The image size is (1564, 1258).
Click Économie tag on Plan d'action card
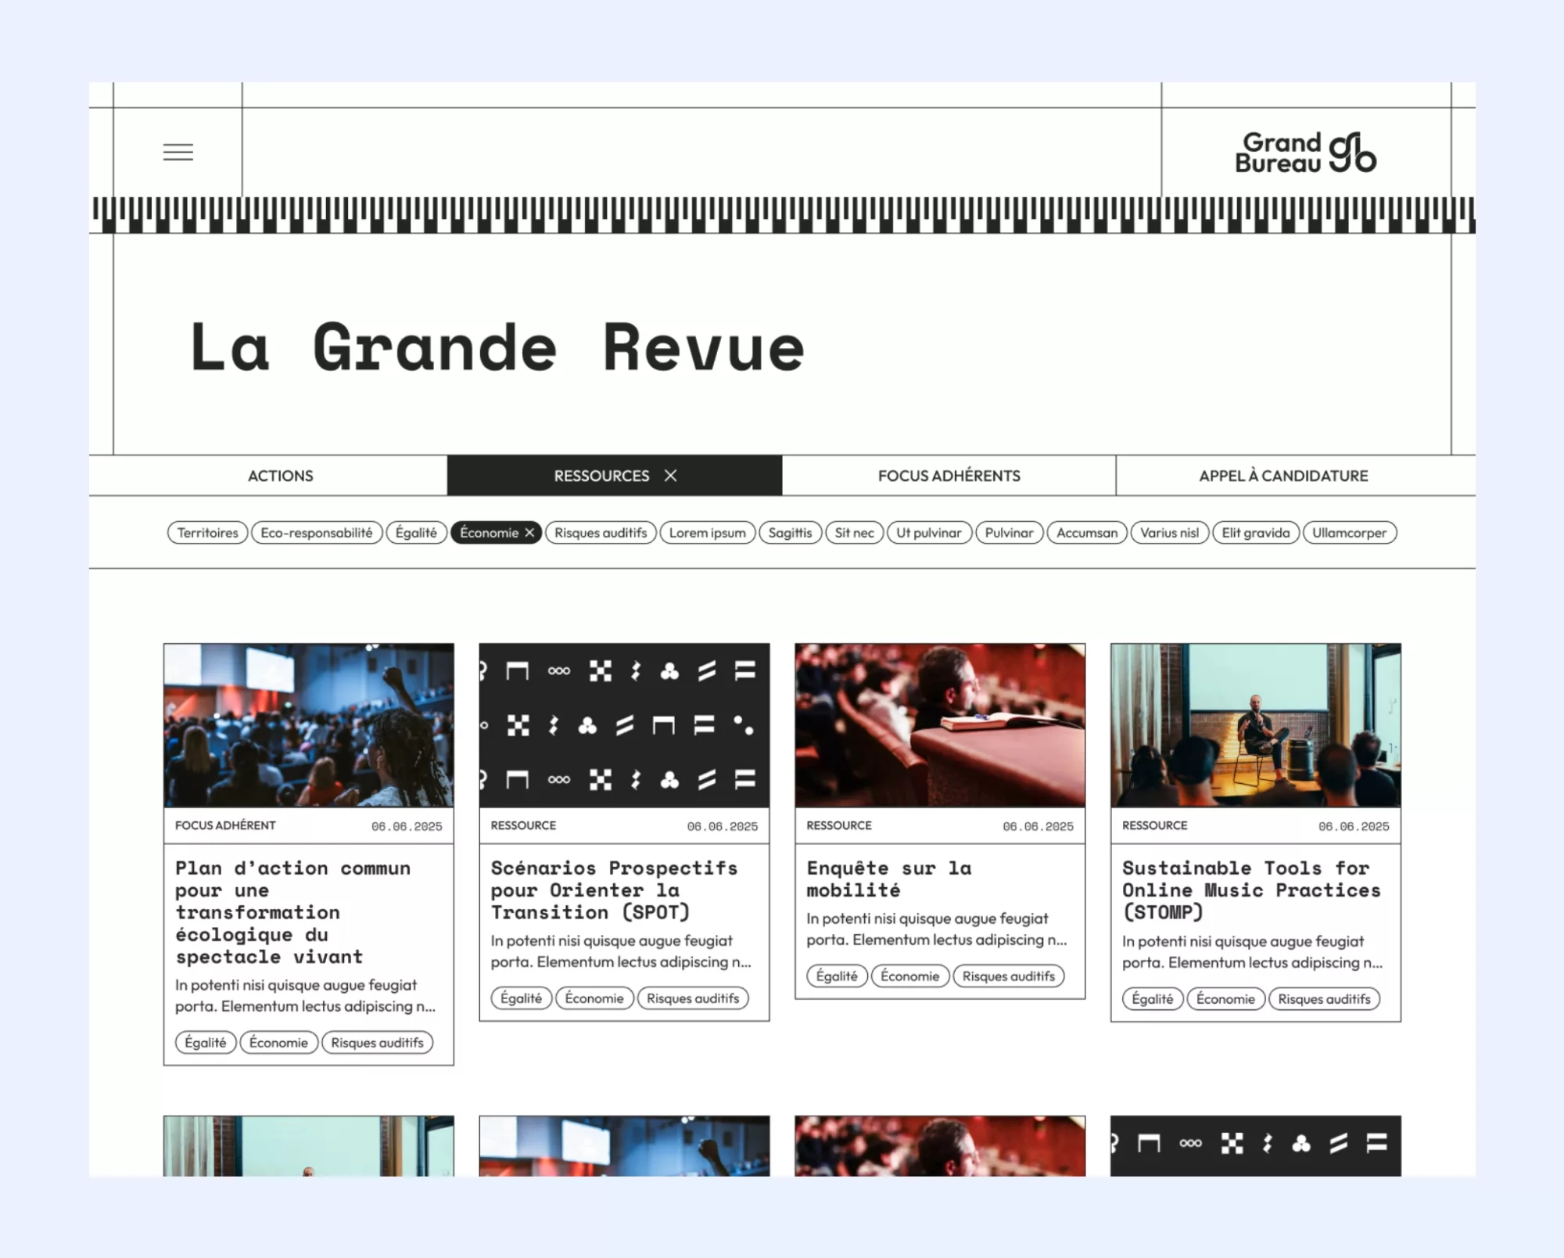[x=278, y=1043]
